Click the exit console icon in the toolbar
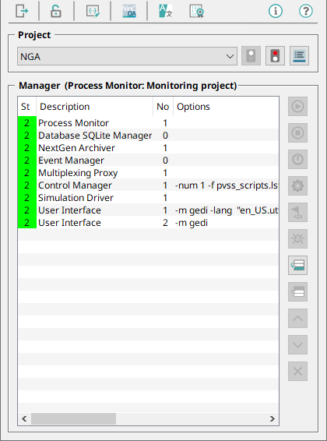The height and width of the screenshot is (441, 327). pos(22,11)
